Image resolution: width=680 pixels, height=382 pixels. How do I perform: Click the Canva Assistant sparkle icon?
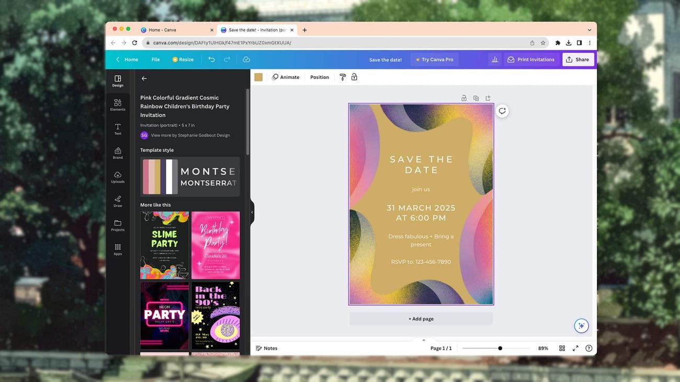581,325
